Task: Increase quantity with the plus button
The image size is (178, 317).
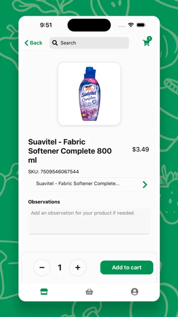Action: tap(78, 267)
